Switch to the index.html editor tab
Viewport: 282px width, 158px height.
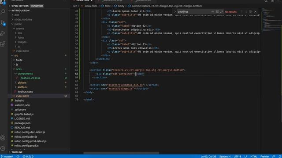(x=83, y=1)
